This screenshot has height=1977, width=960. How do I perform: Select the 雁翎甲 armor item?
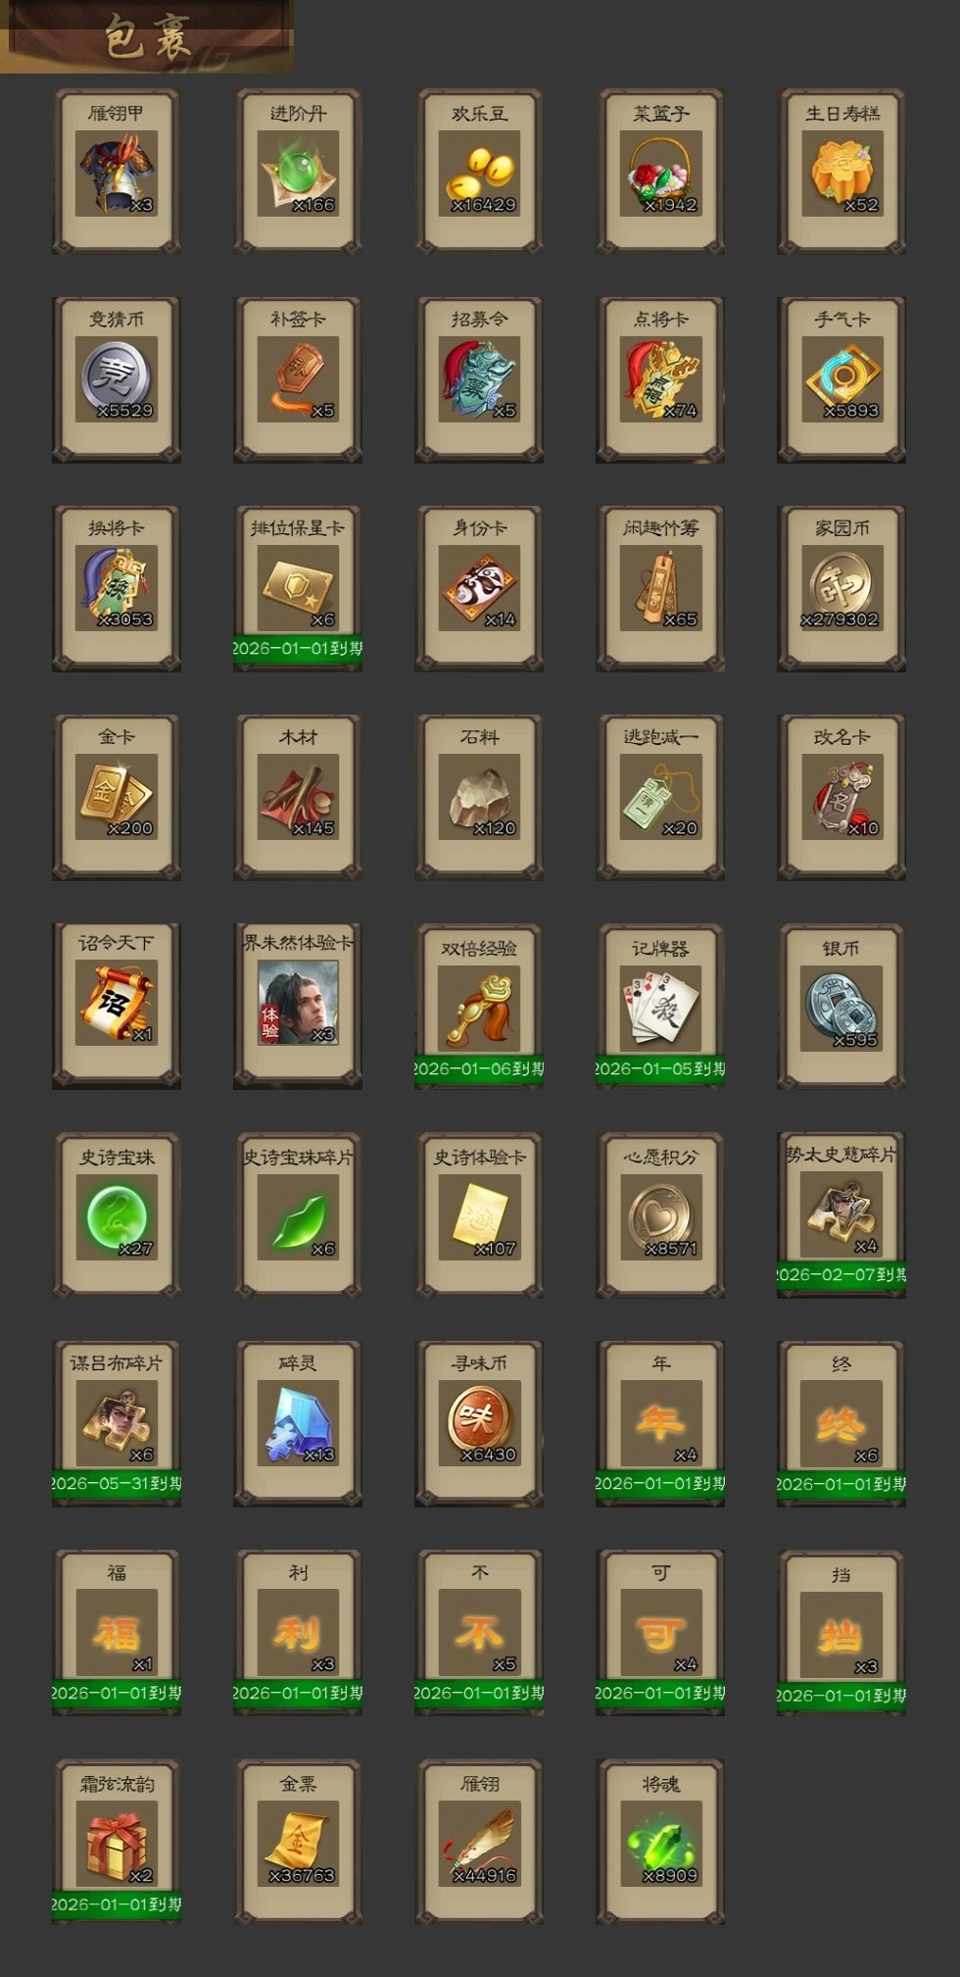point(117,173)
